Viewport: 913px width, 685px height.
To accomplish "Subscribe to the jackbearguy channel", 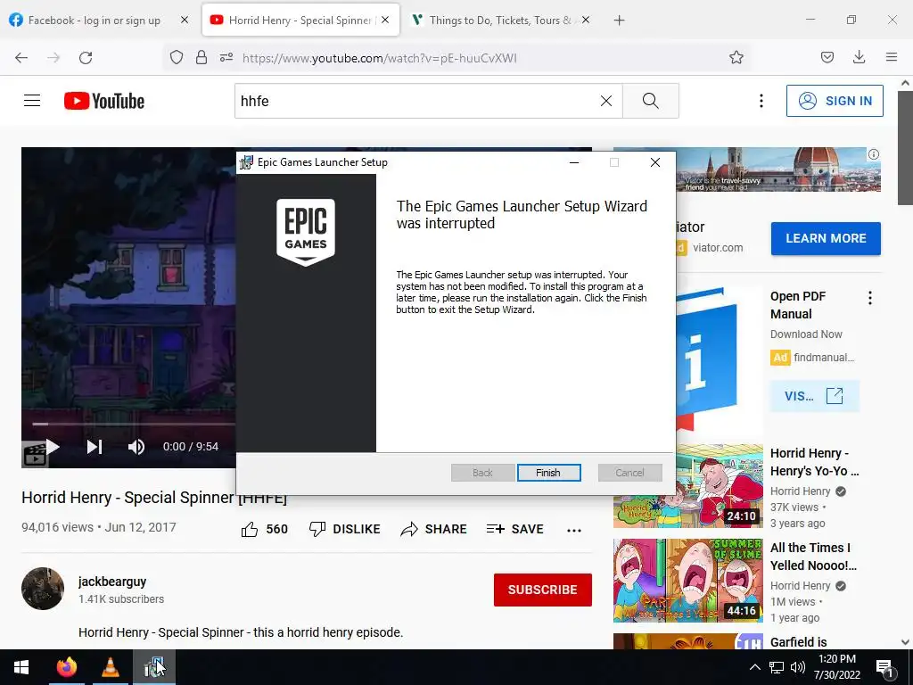I will click(x=543, y=590).
